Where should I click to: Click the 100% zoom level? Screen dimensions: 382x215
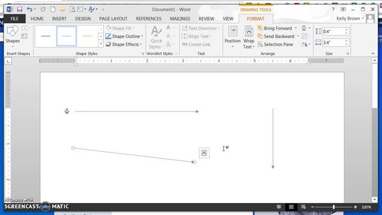[366, 207]
